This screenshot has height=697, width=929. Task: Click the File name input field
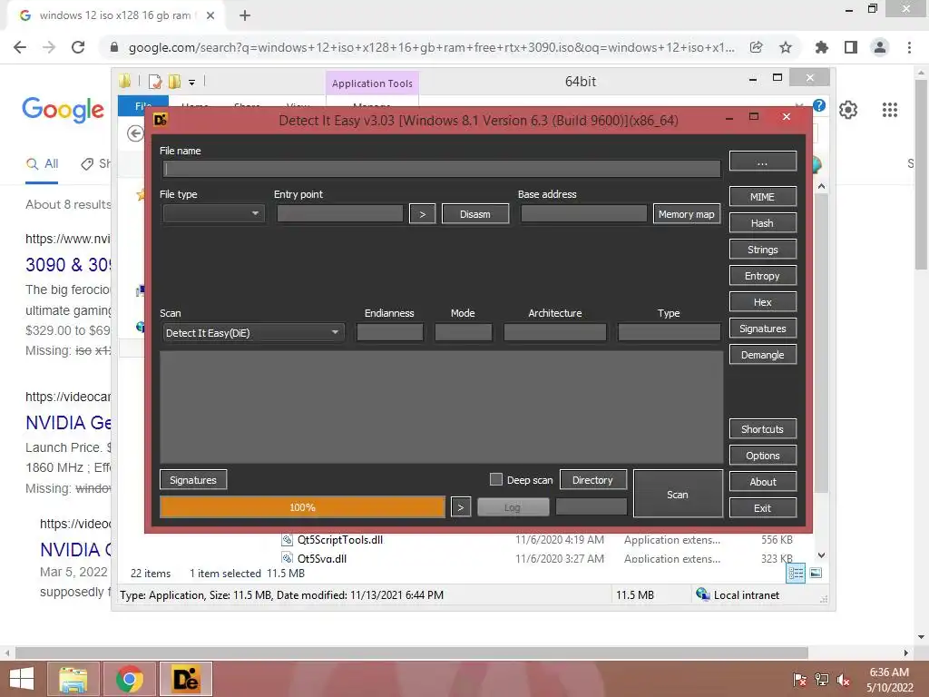tap(442, 169)
